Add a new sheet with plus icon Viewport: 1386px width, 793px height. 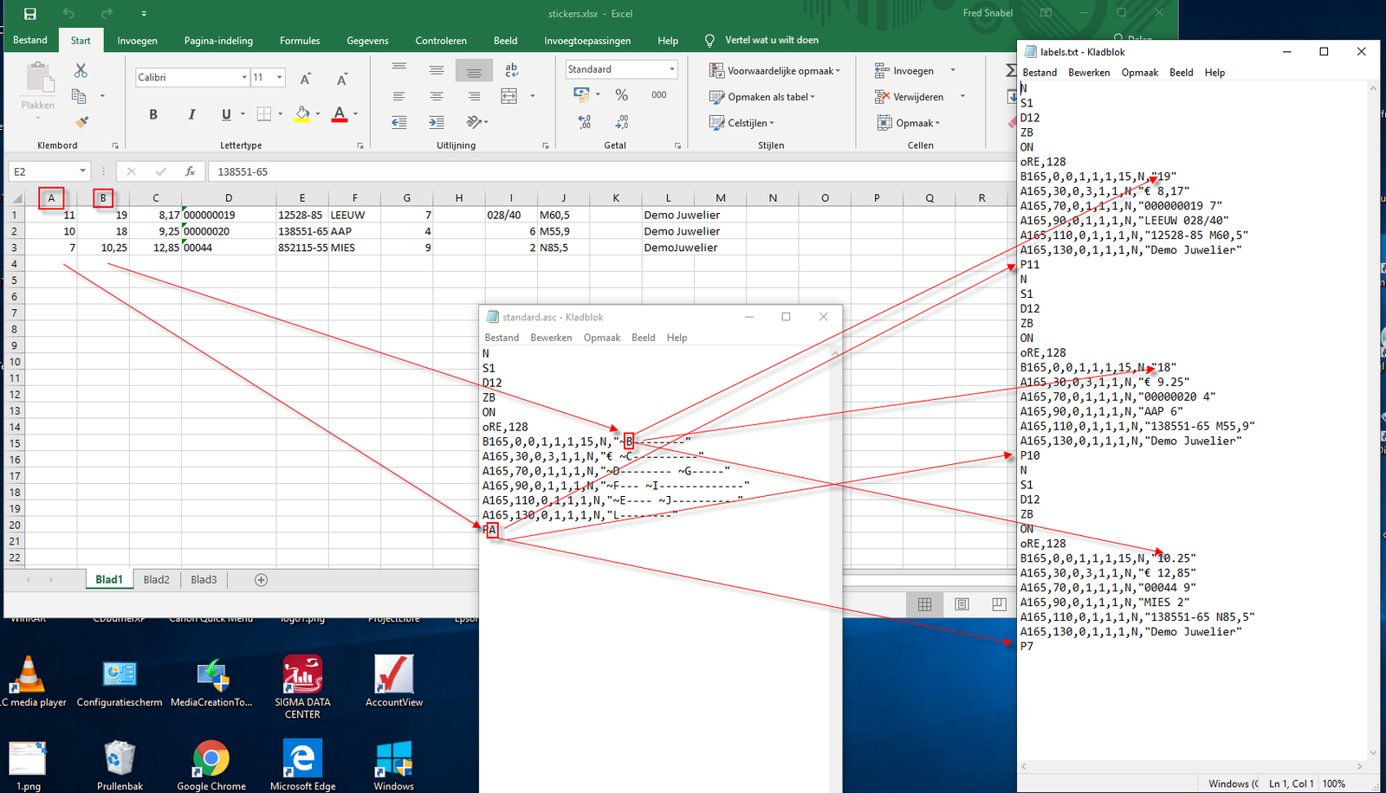pos(261,580)
